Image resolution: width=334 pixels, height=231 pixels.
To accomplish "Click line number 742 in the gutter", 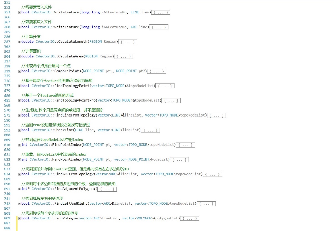I will tap(7, 204).
